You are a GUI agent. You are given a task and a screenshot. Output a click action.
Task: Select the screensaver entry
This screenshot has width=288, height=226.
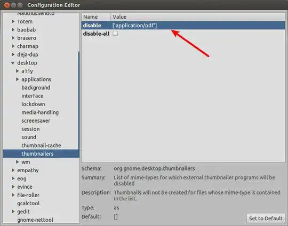[x=36, y=120]
